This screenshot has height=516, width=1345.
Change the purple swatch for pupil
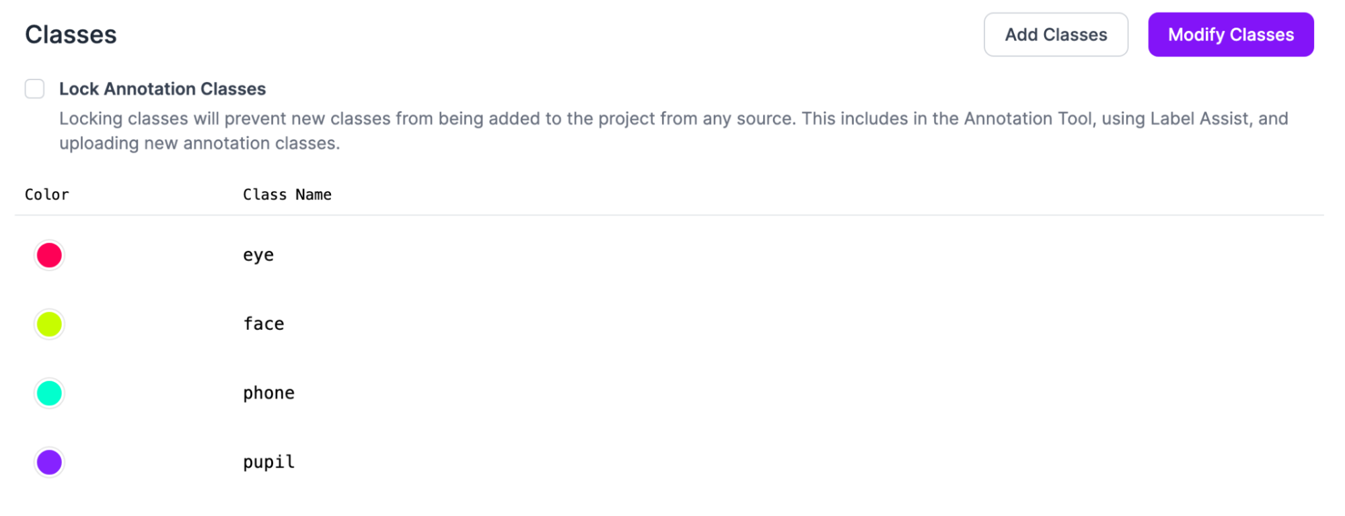pos(49,462)
